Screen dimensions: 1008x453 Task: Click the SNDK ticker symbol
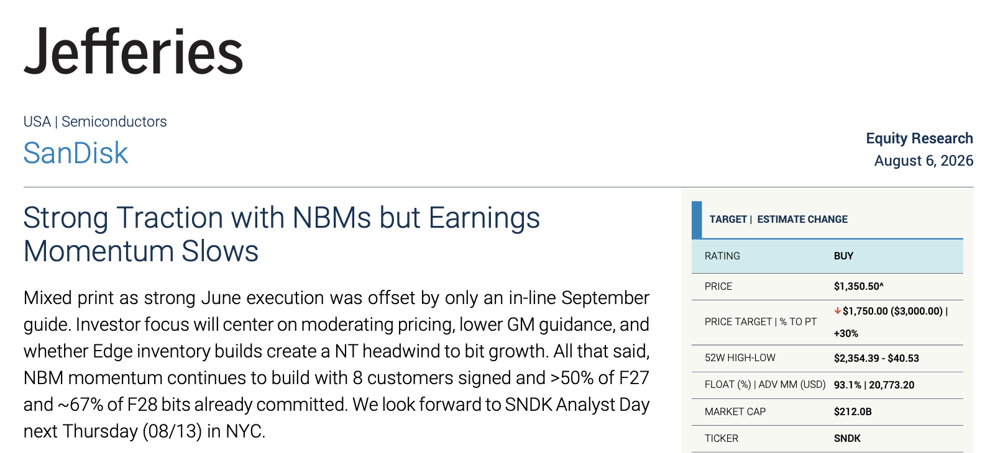pyautogui.click(x=847, y=439)
